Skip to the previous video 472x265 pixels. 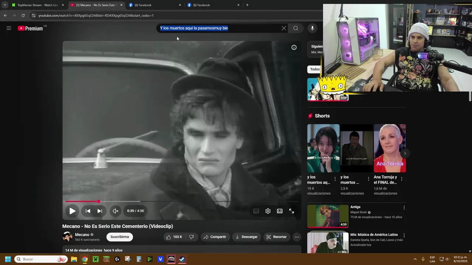pos(88,211)
